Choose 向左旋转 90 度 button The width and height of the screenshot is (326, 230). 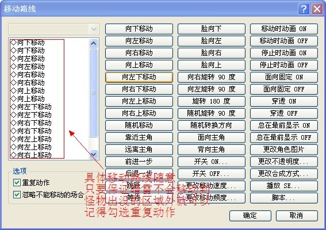pos(212,89)
